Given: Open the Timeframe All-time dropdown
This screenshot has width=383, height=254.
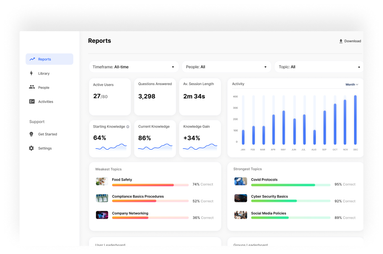Looking at the screenshot, I should tap(133, 67).
